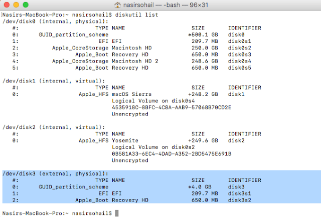The width and height of the screenshot is (321, 217).
Task: Click 'Unencrypted' under Yosemite volume
Action: (x=130, y=160)
